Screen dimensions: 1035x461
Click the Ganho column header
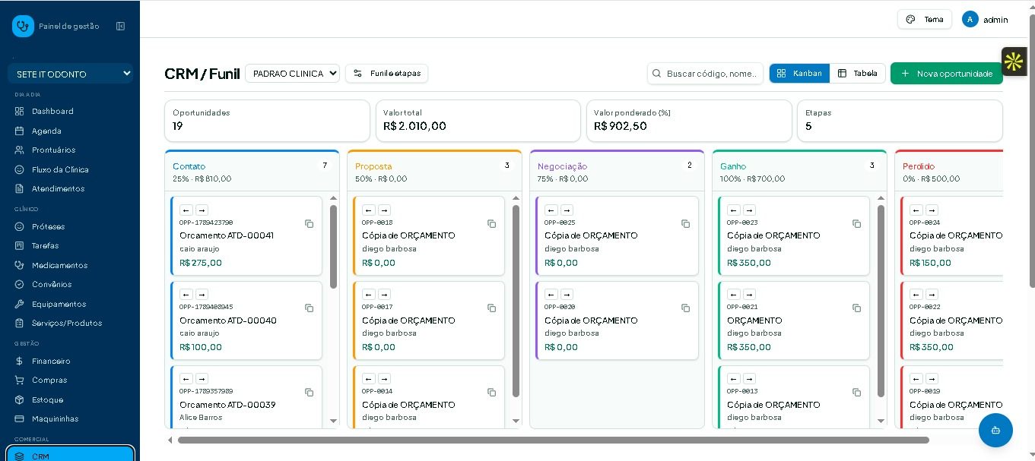pyautogui.click(x=799, y=172)
